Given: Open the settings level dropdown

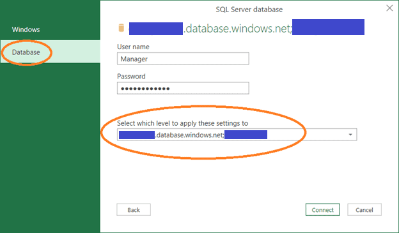Looking at the screenshot, I should coord(237,135).
